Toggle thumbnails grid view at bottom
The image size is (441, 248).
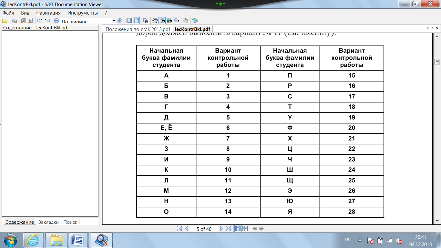coord(245,229)
